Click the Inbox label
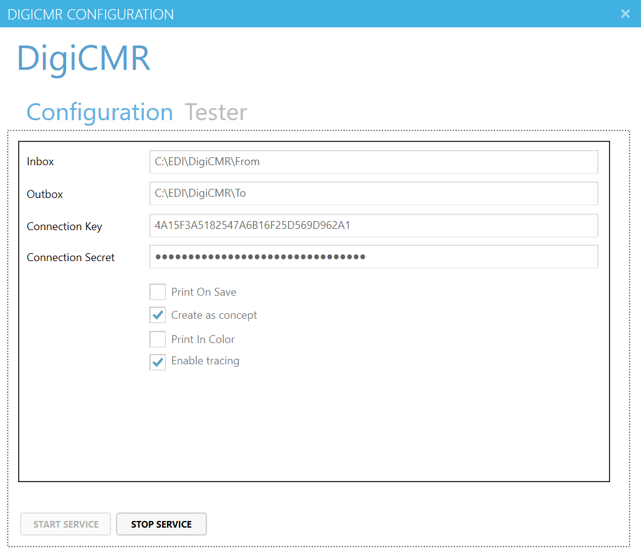This screenshot has width=641, height=558. (40, 162)
